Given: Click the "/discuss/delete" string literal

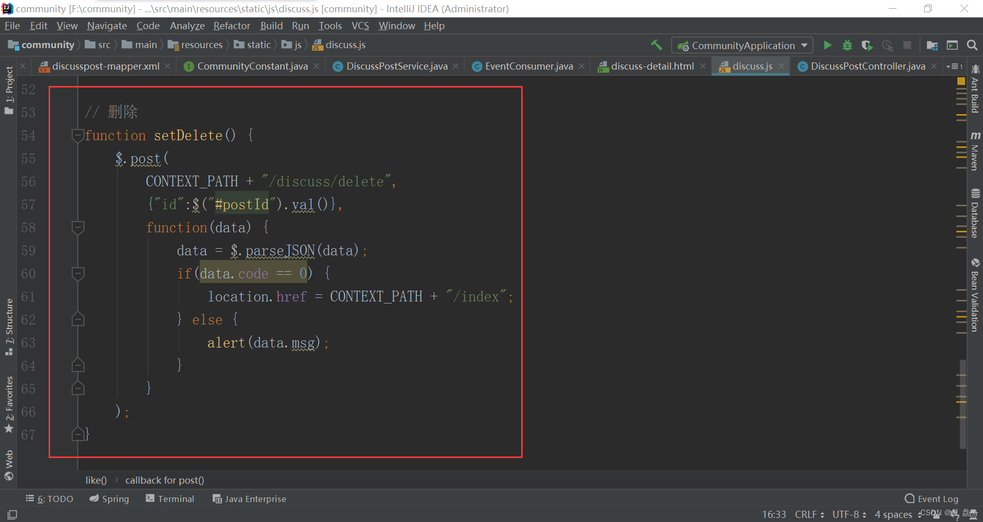Looking at the screenshot, I should pyautogui.click(x=326, y=182).
